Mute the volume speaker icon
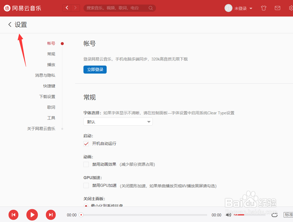Image resolution: width=293 pixels, height=222 pixels. 228,215
